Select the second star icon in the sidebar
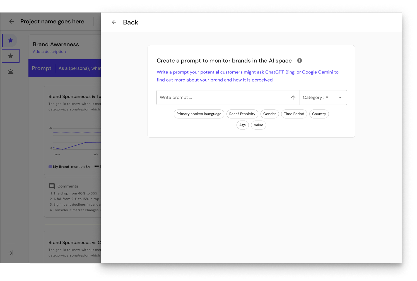The width and height of the screenshot is (417, 281). pyautogui.click(x=10, y=56)
